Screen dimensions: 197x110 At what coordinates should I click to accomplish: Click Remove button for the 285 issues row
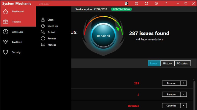tap(171, 83)
